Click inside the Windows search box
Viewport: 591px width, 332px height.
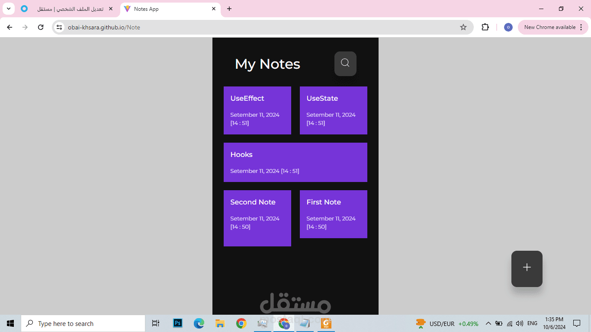tap(82, 323)
